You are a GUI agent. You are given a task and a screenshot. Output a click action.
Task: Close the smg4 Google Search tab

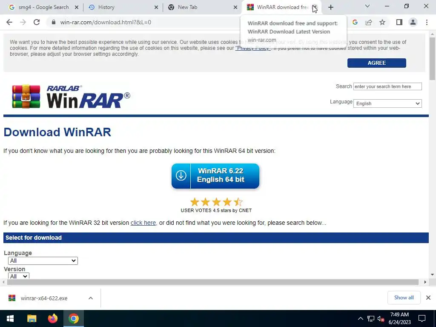(77, 7)
